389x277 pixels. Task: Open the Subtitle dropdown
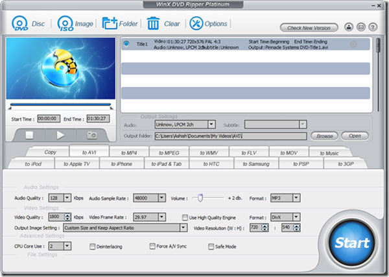(x=303, y=124)
